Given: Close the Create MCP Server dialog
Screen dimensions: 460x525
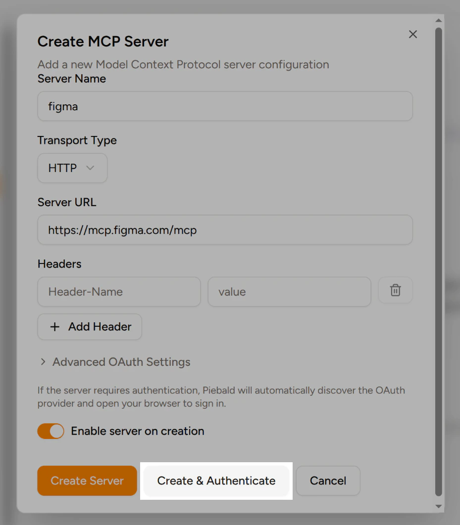Looking at the screenshot, I should [413, 34].
